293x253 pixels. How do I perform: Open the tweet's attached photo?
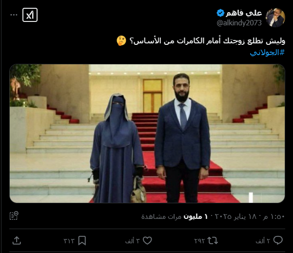[x=147, y=134]
